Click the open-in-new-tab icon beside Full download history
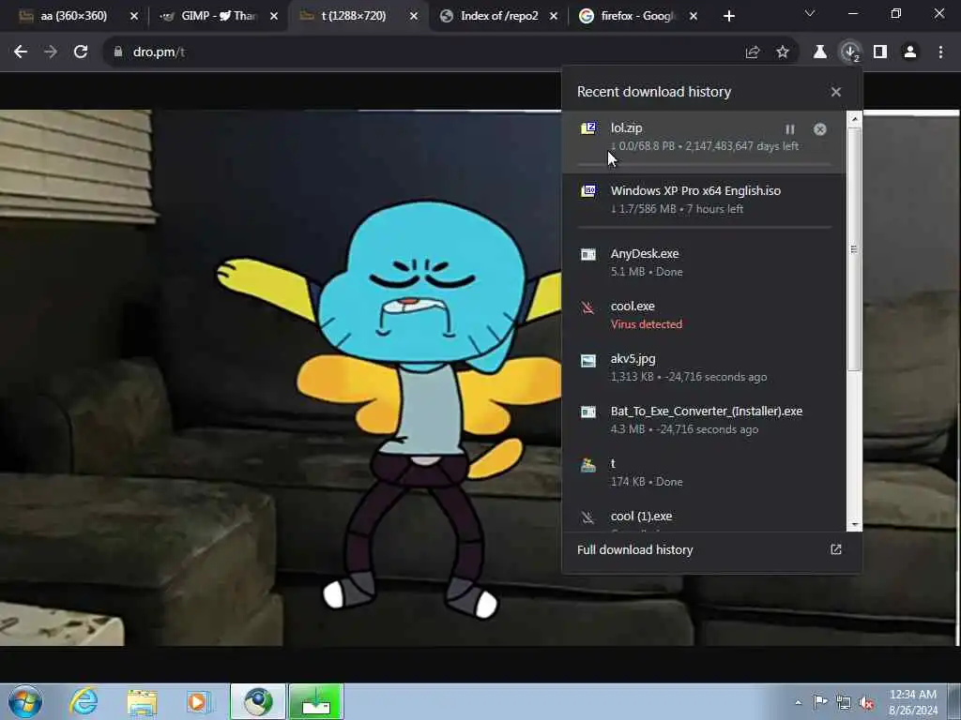 (x=836, y=549)
